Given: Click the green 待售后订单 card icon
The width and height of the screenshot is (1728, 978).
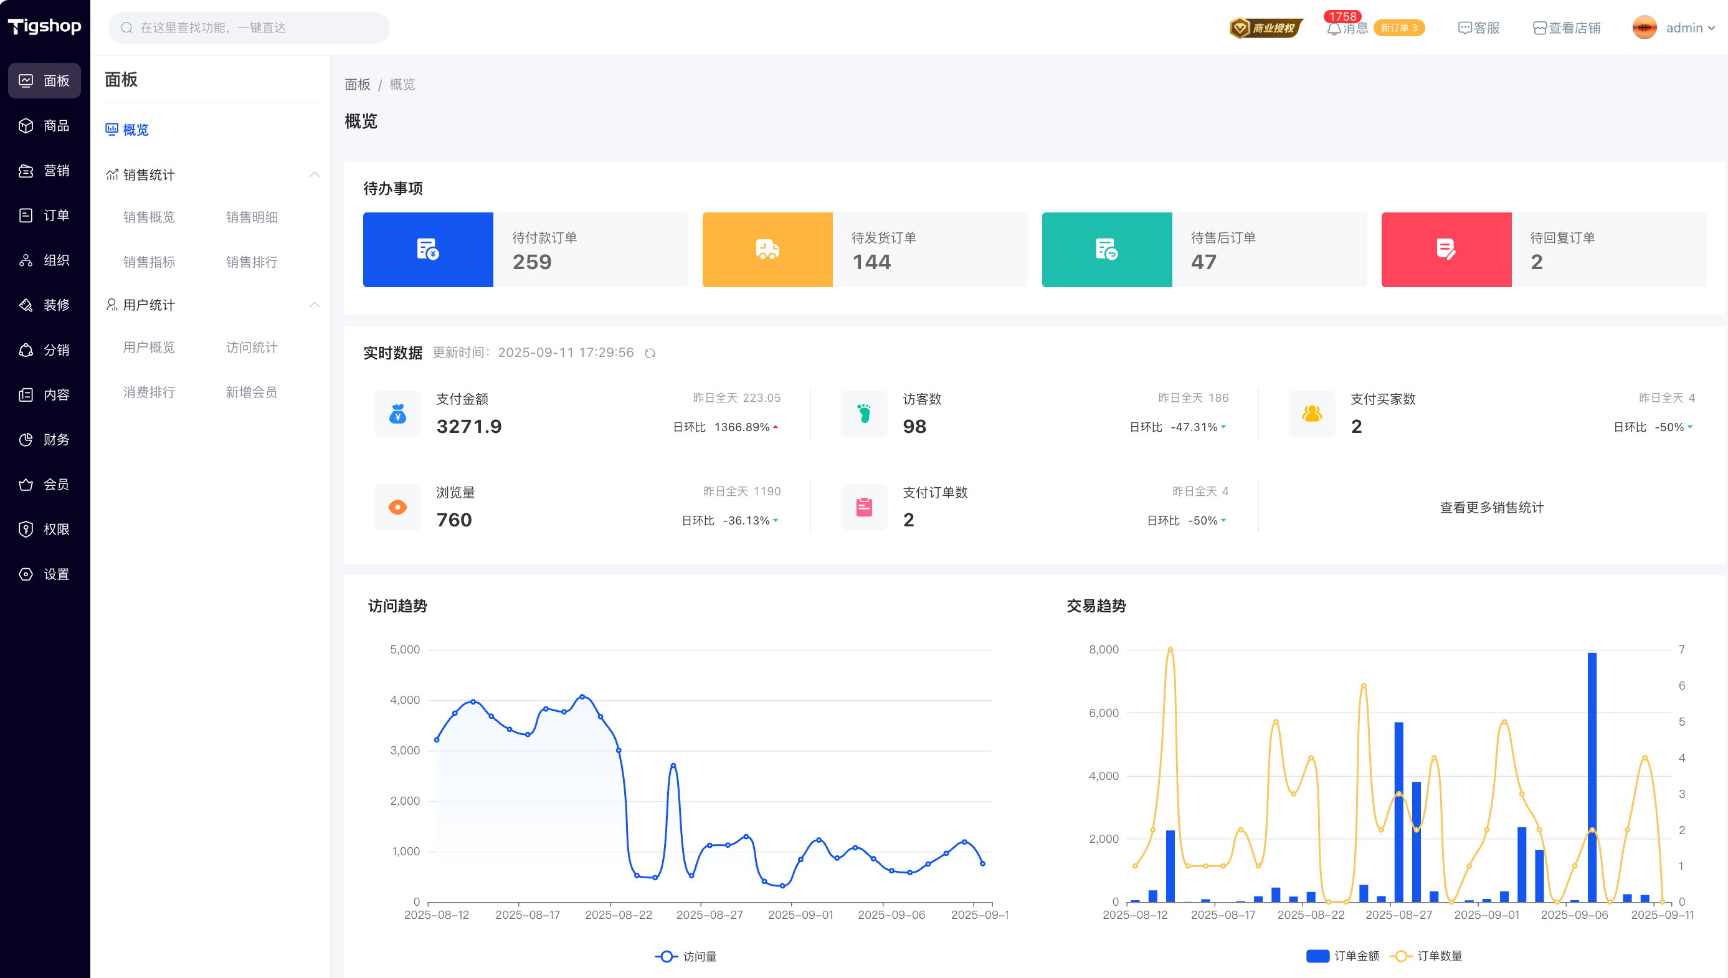Looking at the screenshot, I should pos(1107,249).
